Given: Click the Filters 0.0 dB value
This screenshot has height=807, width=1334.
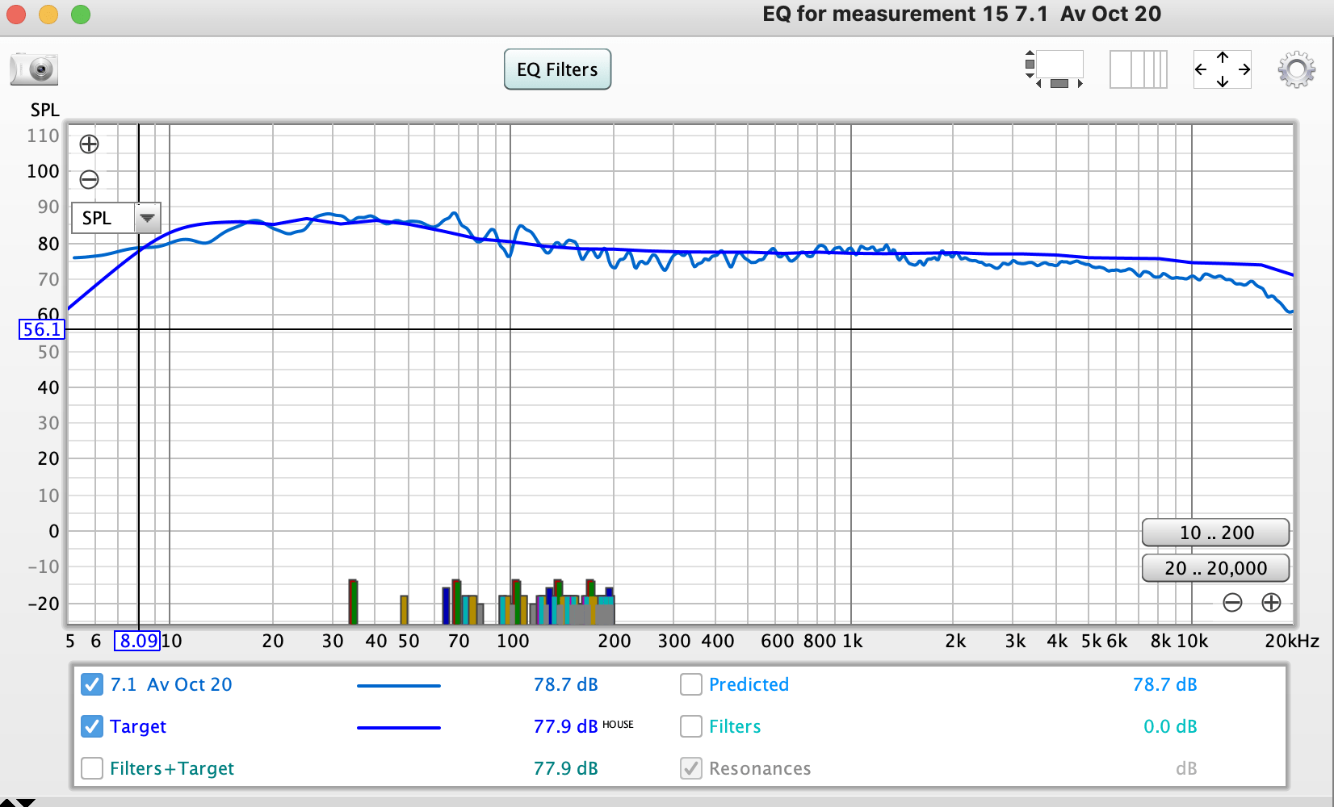Looking at the screenshot, I should (1170, 726).
